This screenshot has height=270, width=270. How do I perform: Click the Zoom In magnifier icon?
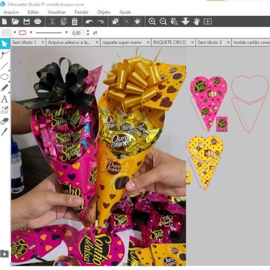152,21
